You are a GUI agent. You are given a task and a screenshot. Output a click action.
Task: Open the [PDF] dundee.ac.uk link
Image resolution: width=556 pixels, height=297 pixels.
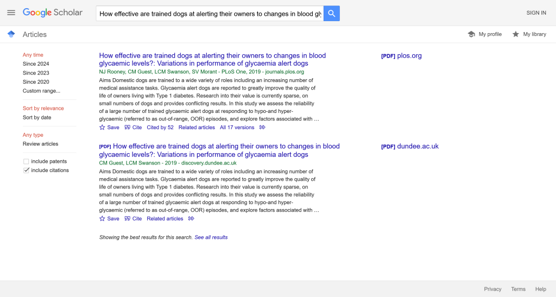409,147
